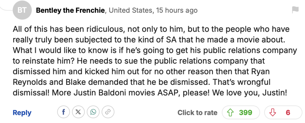Click the BT avatar circle
The width and height of the screenshot is (305, 123).
[x=22, y=10]
